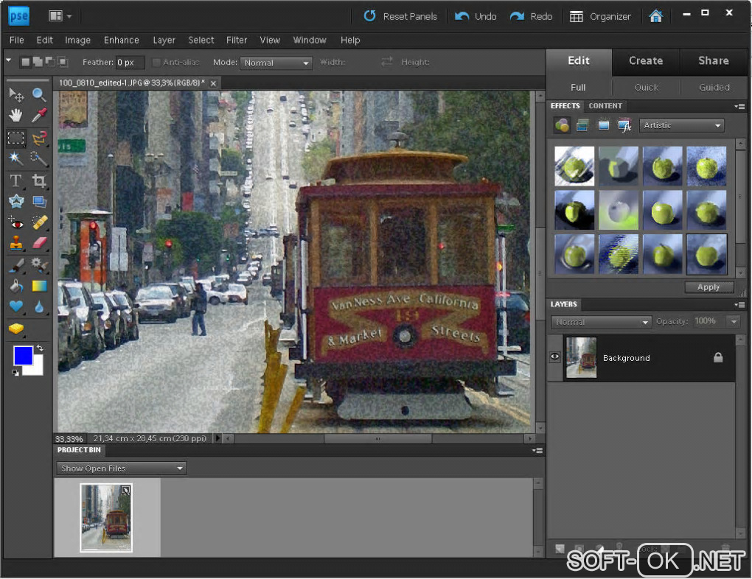Viewport: 752px width, 579px height.
Task: Click the Home icon in the top bar
Action: pyautogui.click(x=655, y=16)
